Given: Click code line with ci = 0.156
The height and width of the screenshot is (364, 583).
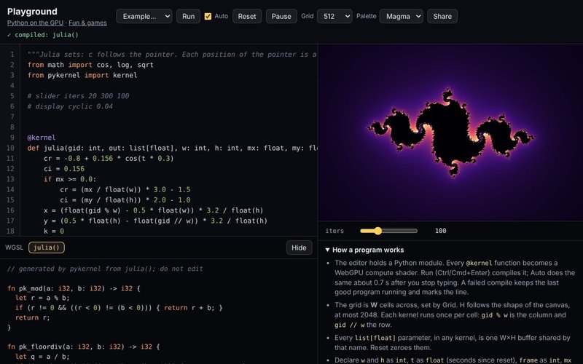Looking at the screenshot, I should click(64, 169).
